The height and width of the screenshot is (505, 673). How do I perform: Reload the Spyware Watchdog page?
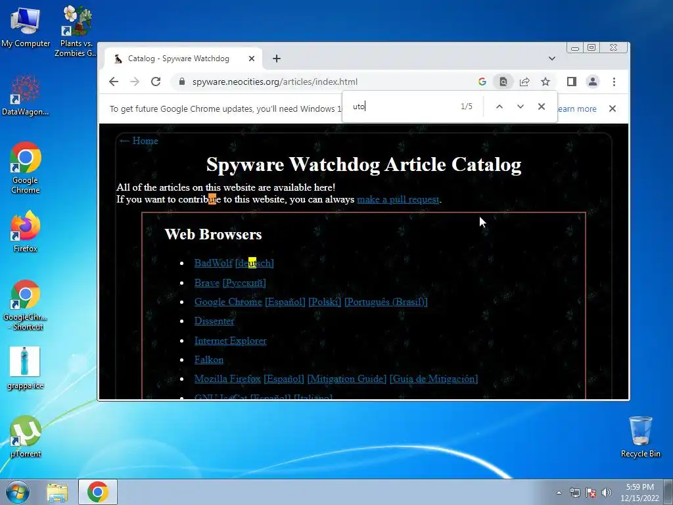tap(155, 82)
